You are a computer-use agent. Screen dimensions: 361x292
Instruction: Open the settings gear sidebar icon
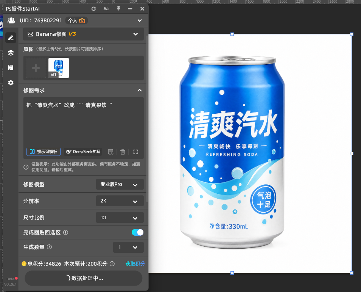tap(11, 83)
